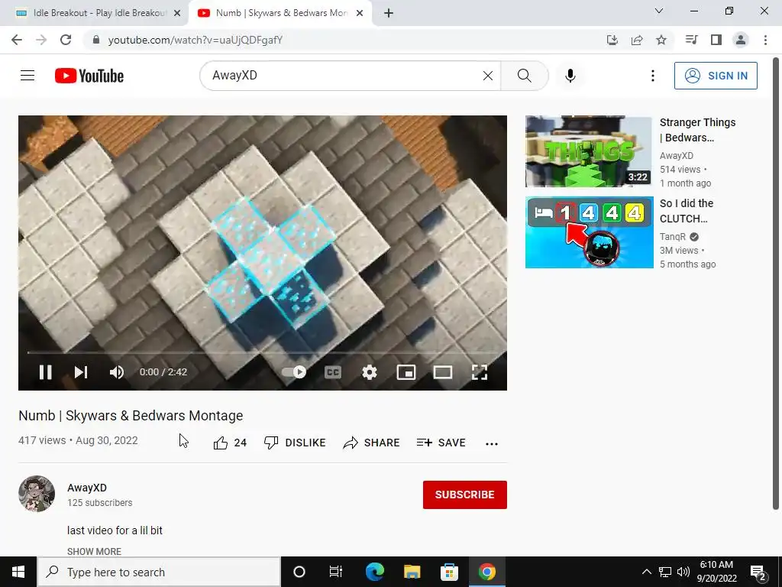782x587 pixels.
Task: Open the YouTube guide hamburger menu
Action: (27, 76)
